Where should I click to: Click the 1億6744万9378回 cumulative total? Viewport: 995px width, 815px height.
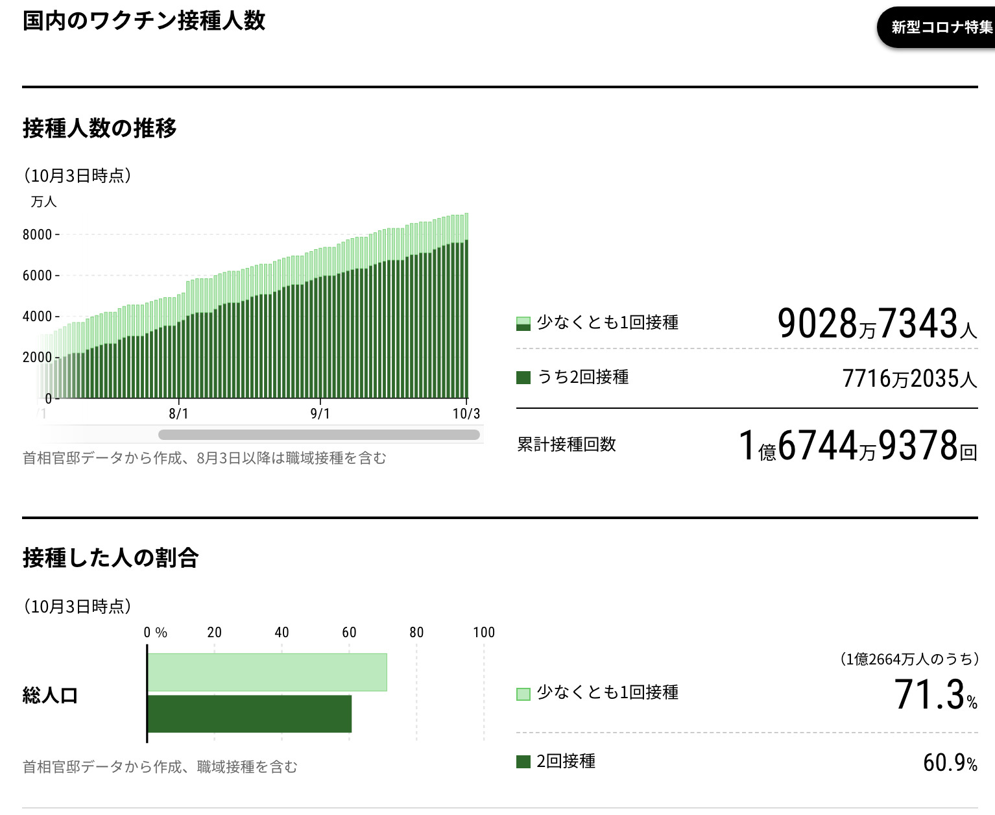tap(857, 446)
